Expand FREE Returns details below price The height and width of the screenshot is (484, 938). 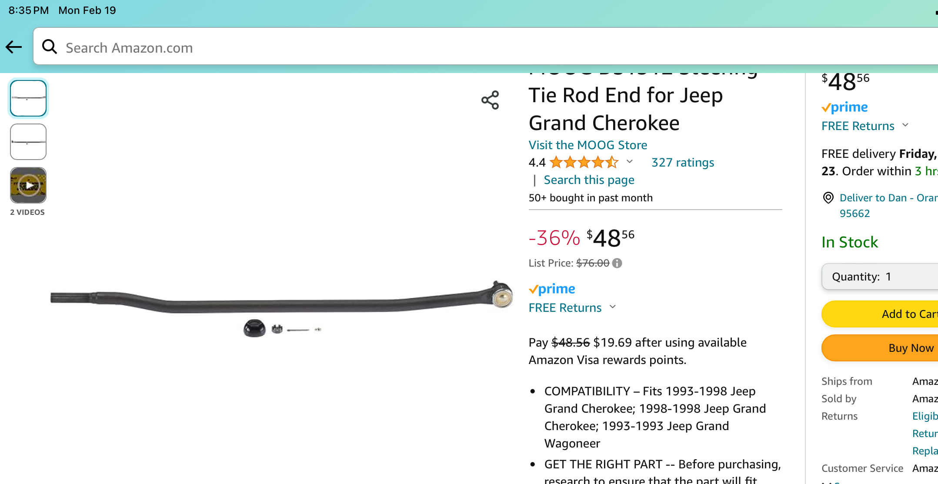tap(613, 307)
